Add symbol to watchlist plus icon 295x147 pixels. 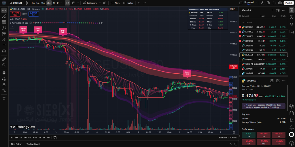click(x=272, y=10)
